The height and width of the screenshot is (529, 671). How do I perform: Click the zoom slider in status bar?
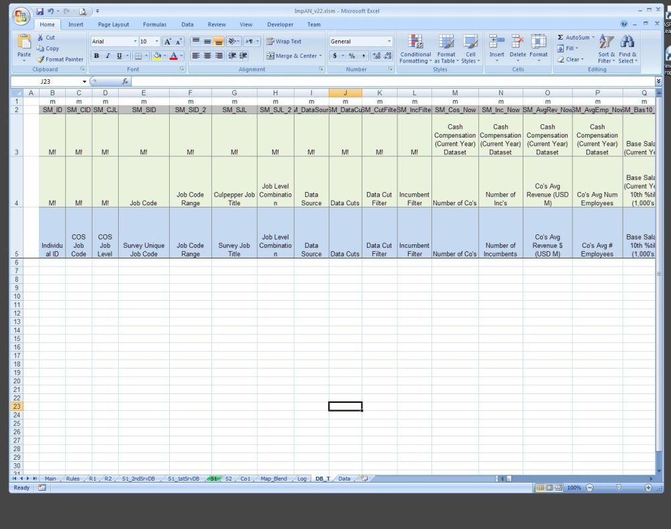pos(618,487)
